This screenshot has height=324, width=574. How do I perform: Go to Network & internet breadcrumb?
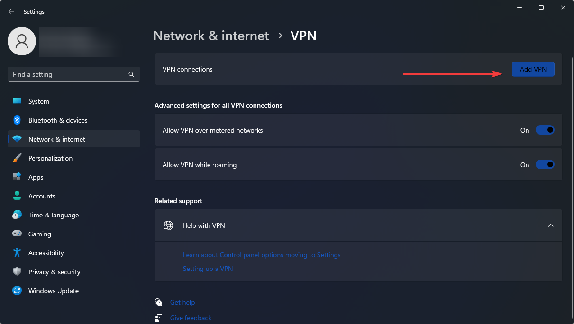(x=211, y=36)
